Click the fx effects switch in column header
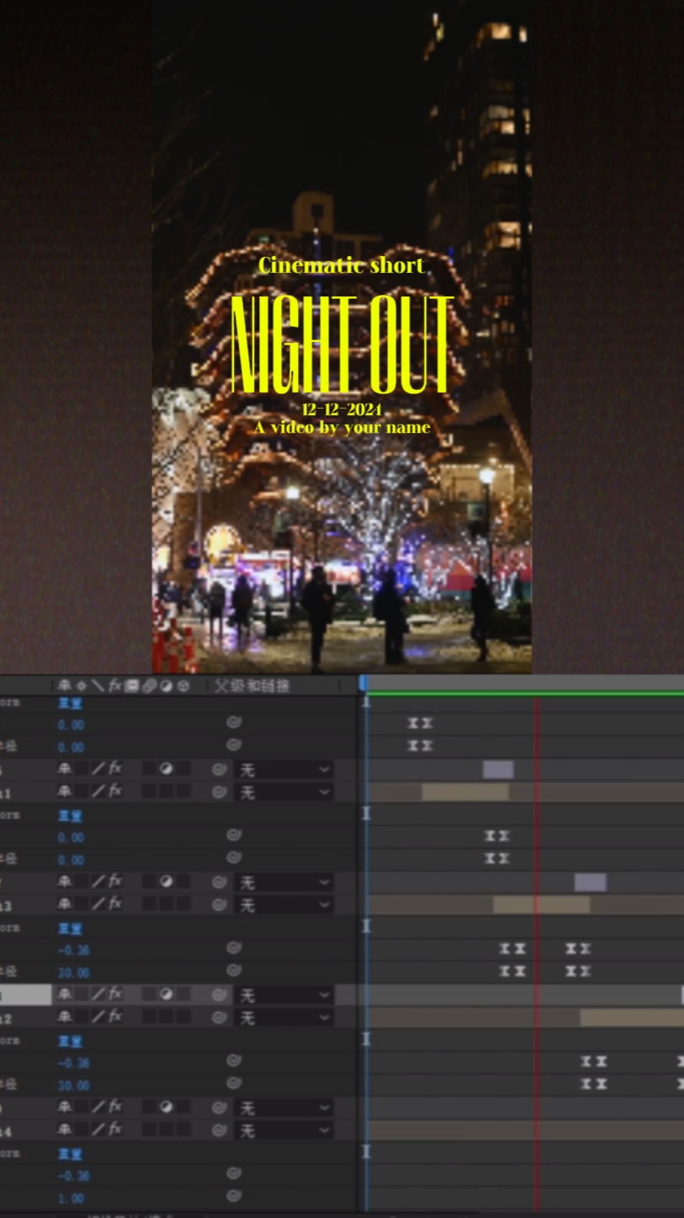The width and height of the screenshot is (684, 1218). (115, 686)
